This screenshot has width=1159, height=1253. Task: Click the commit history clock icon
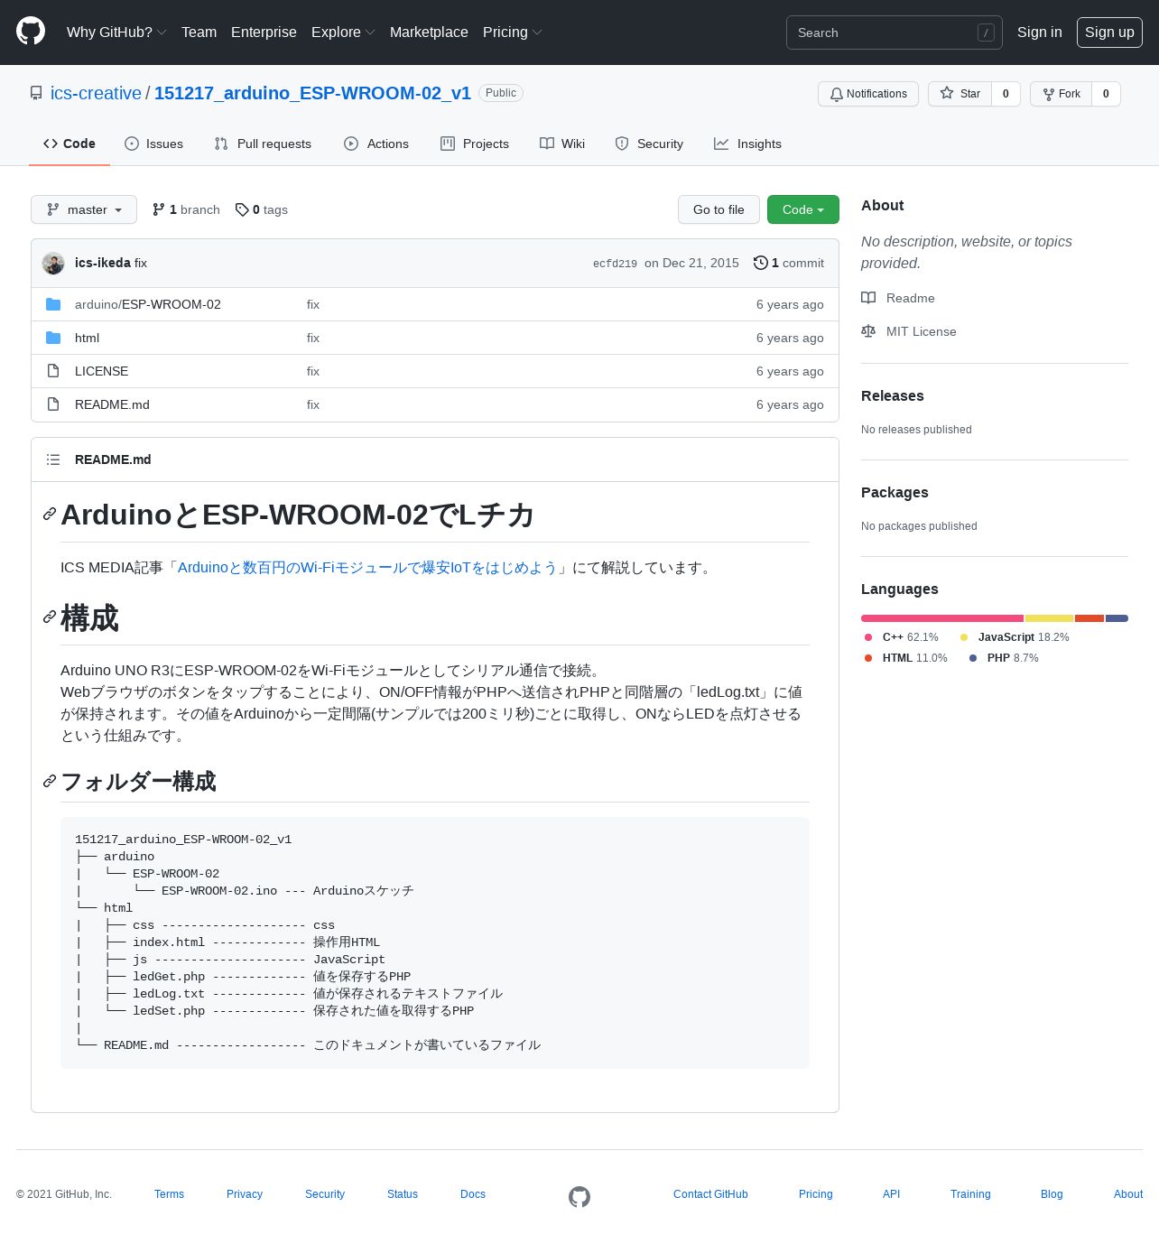point(761,263)
